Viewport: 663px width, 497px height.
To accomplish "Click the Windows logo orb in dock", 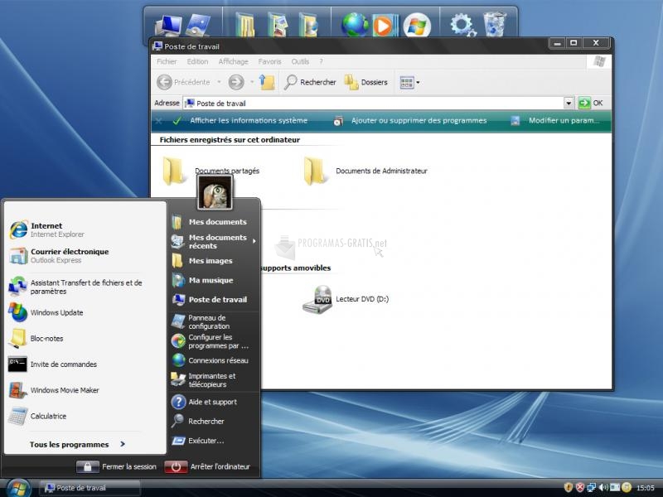I will [x=417, y=26].
